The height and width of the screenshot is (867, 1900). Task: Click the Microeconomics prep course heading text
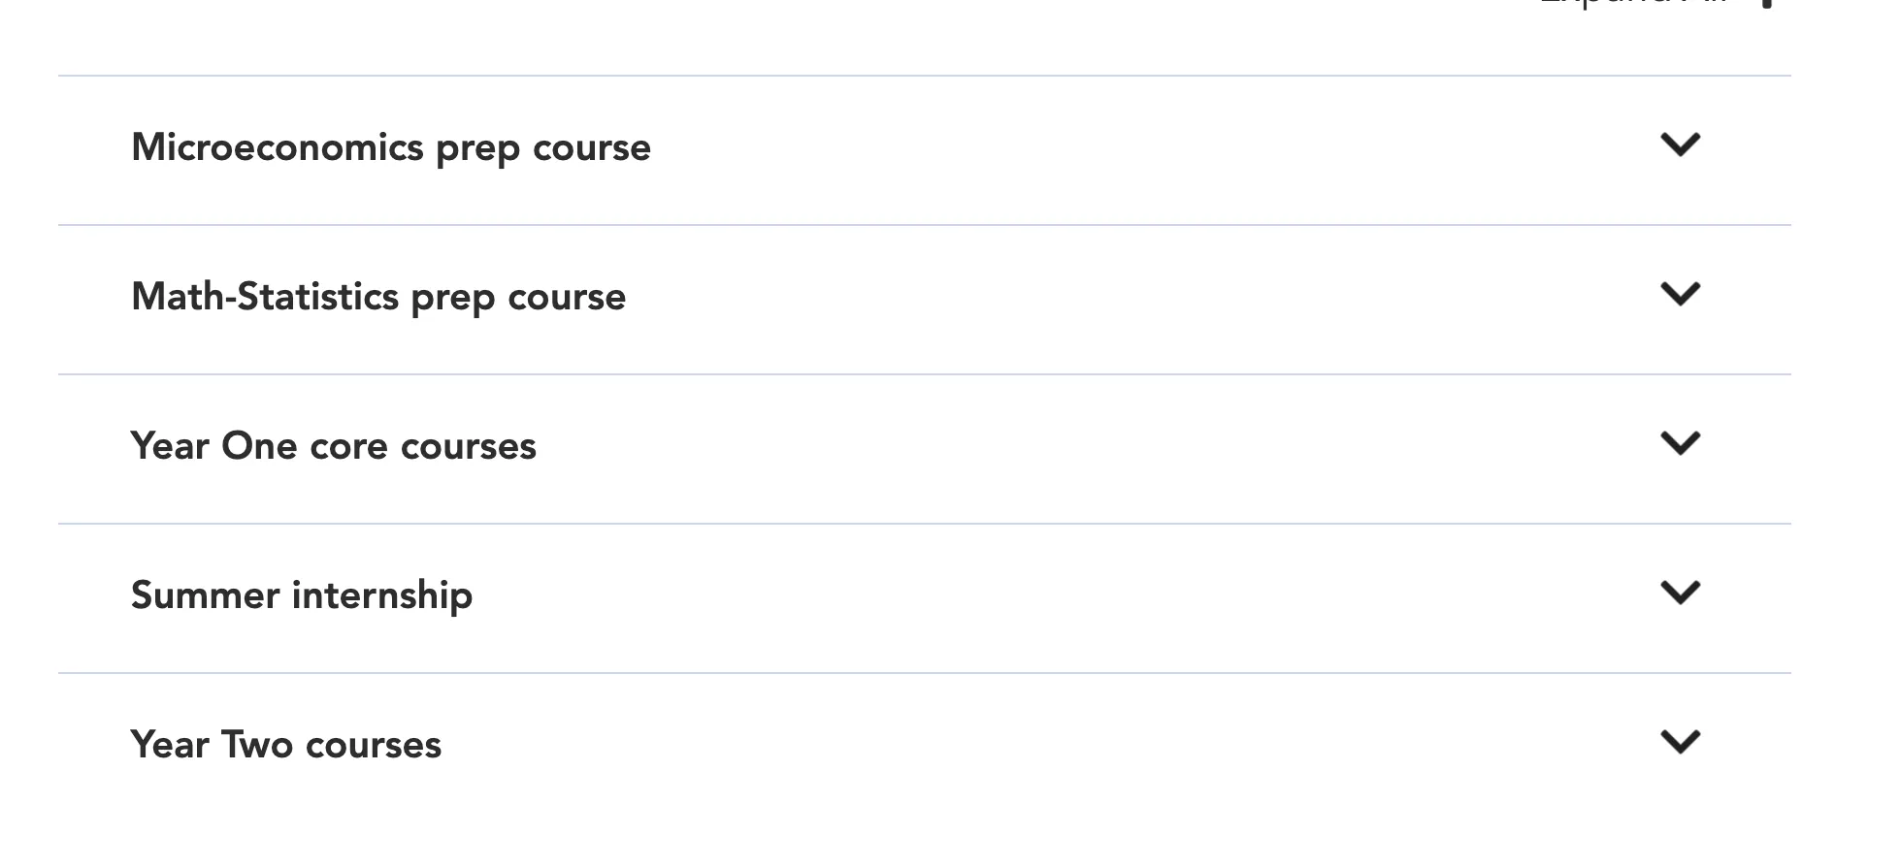click(x=391, y=148)
